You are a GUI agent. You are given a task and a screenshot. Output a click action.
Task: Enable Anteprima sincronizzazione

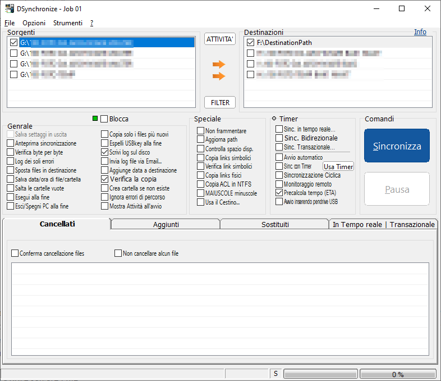[x=11, y=143]
